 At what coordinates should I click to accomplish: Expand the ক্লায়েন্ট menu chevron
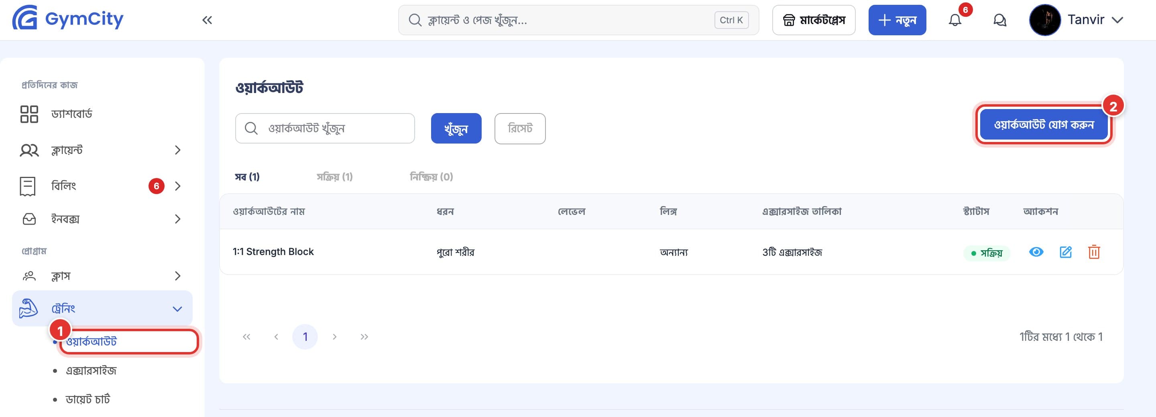coord(178,150)
